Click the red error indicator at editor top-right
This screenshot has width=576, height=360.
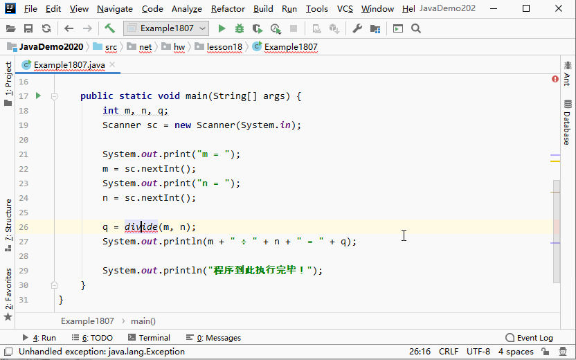pos(555,79)
